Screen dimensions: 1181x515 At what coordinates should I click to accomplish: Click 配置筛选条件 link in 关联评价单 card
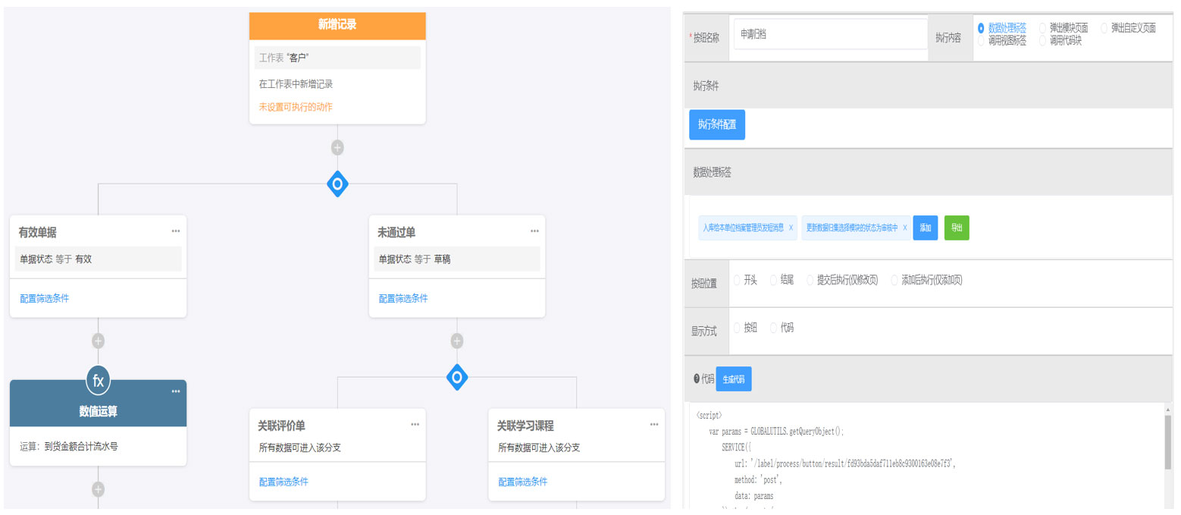tap(284, 482)
